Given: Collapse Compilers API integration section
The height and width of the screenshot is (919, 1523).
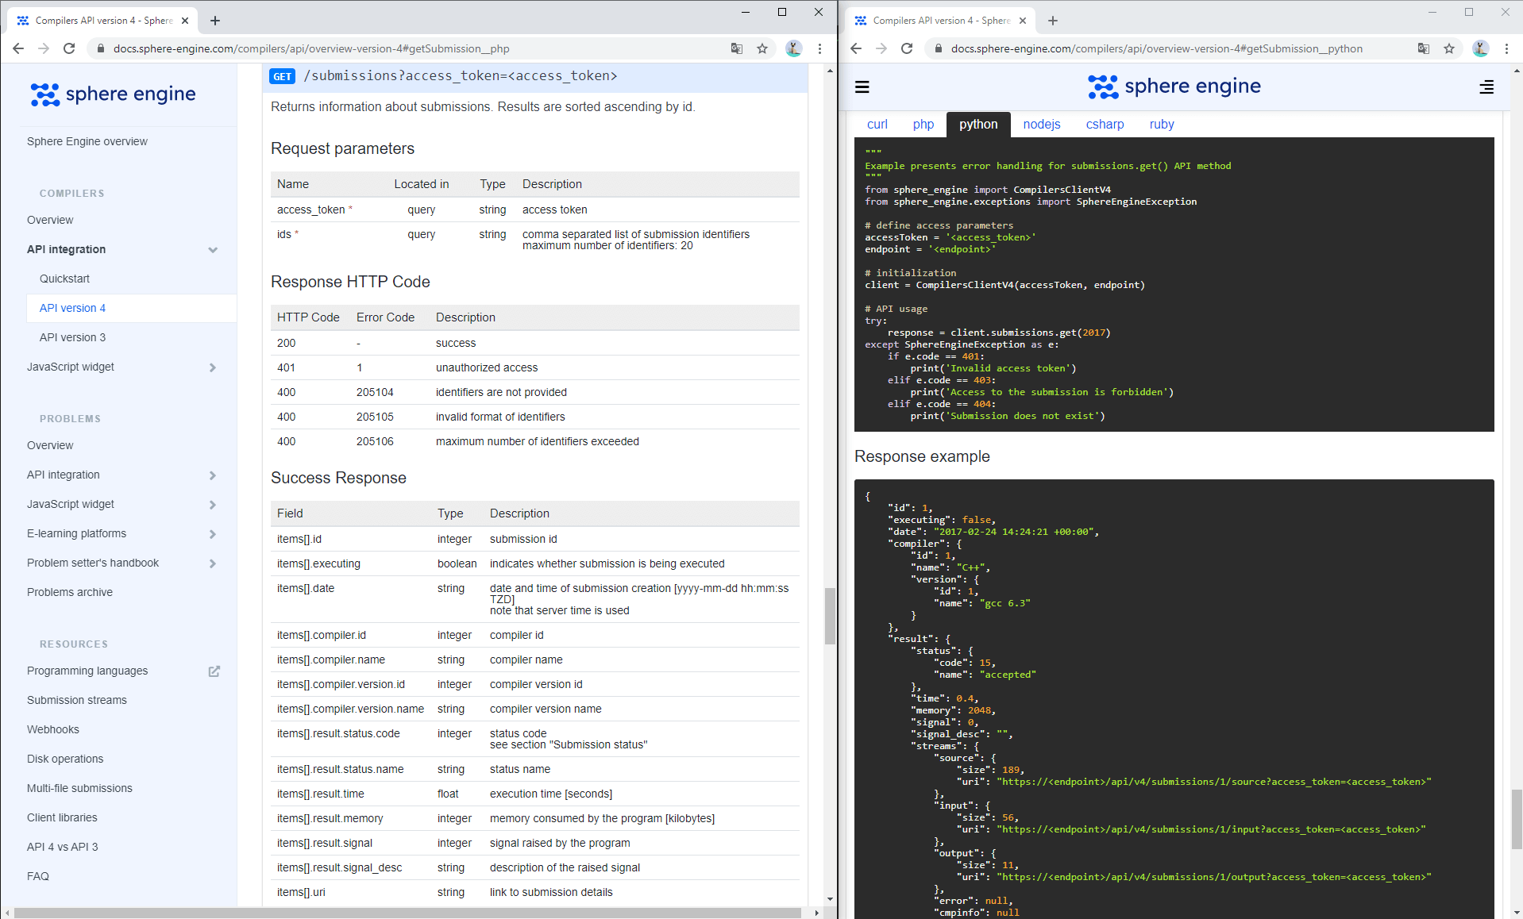Looking at the screenshot, I should pyautogui.click(x=213, y=250).
